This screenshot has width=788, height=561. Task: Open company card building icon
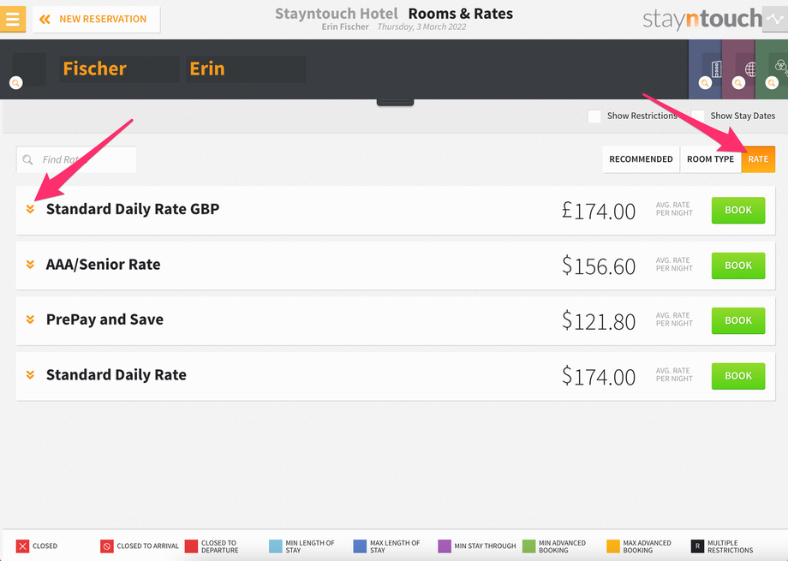[716, 69]
